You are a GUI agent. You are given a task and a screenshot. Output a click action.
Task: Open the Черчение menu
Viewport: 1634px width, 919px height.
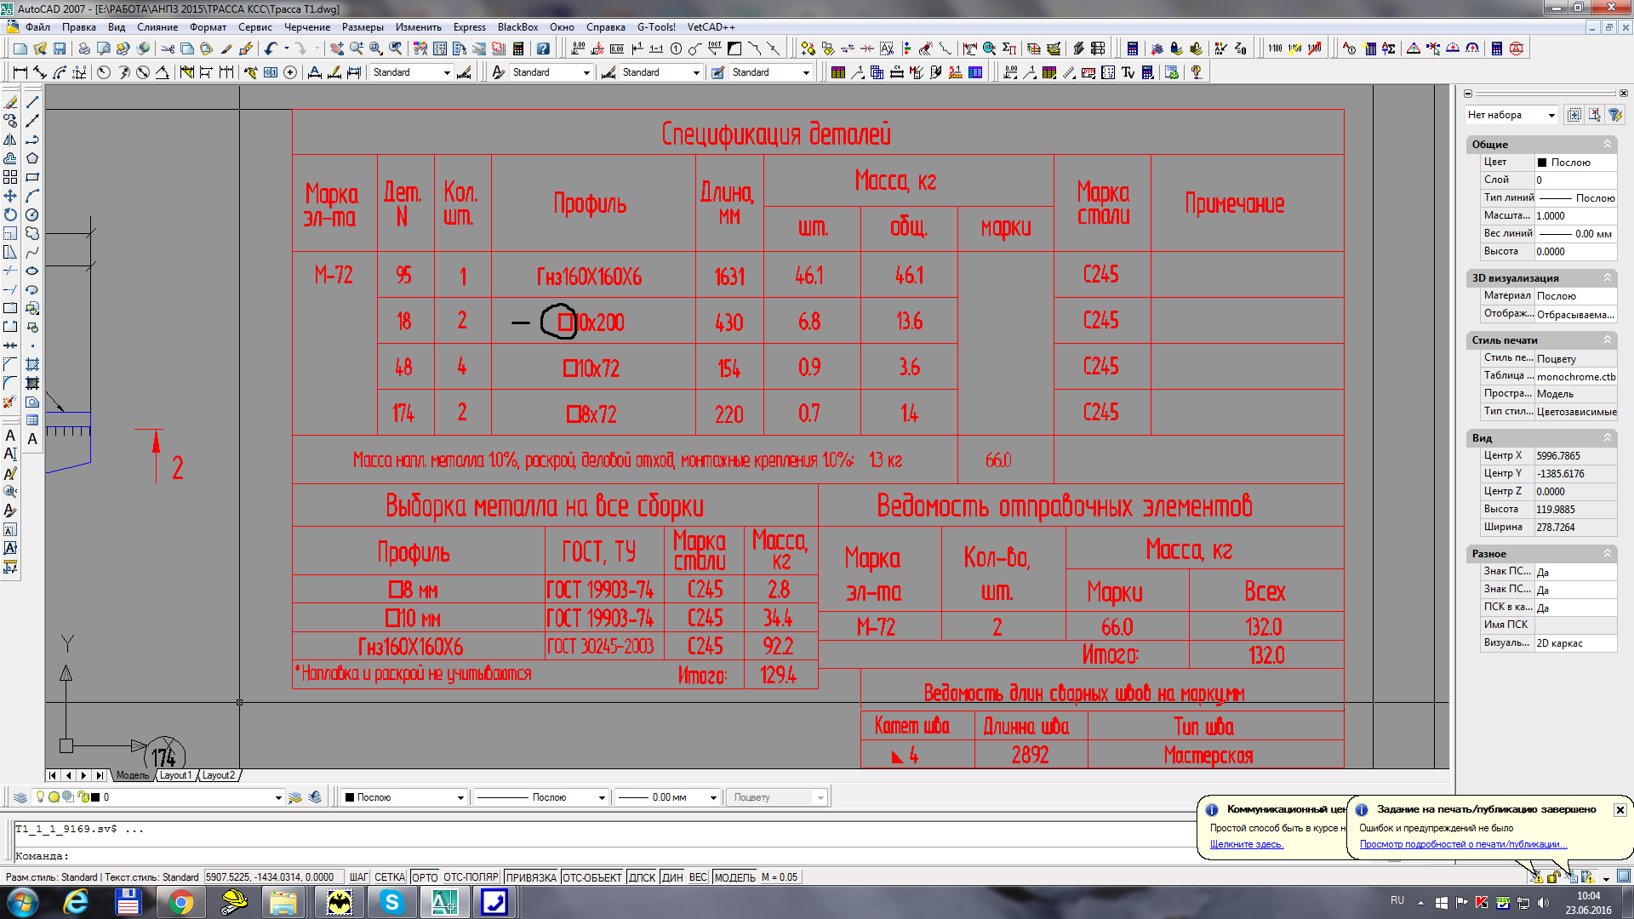point(306,27)
